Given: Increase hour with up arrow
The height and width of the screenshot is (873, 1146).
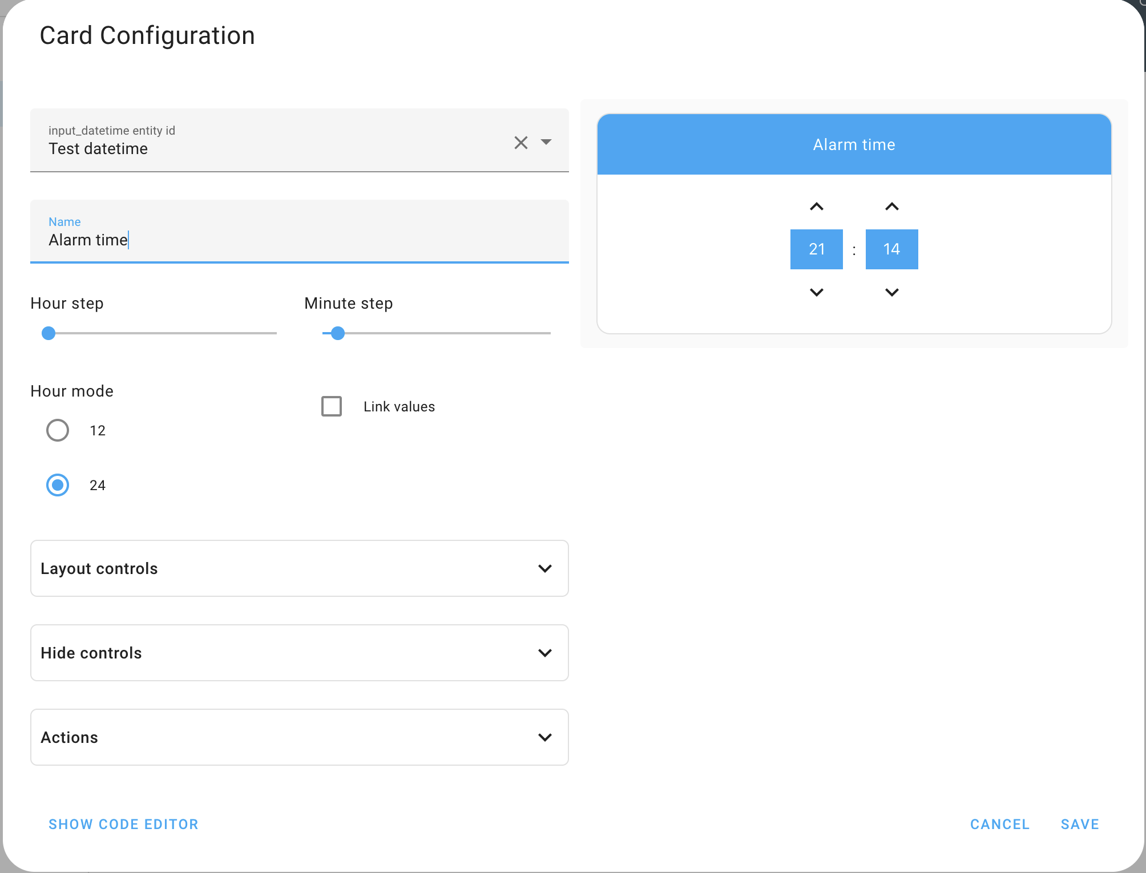Looking at the screenshot, I should coord(816,207).
